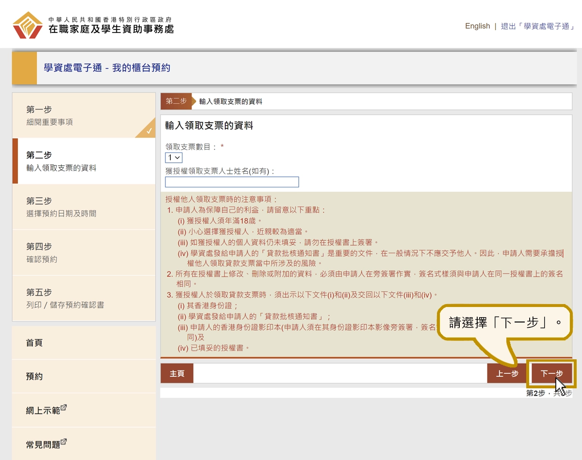Viewport: 582px width, 460px height.
Task: Select 第一步 細閱重要事項 in sidebar
Action: pyautogui.click(x=83, y=116)
